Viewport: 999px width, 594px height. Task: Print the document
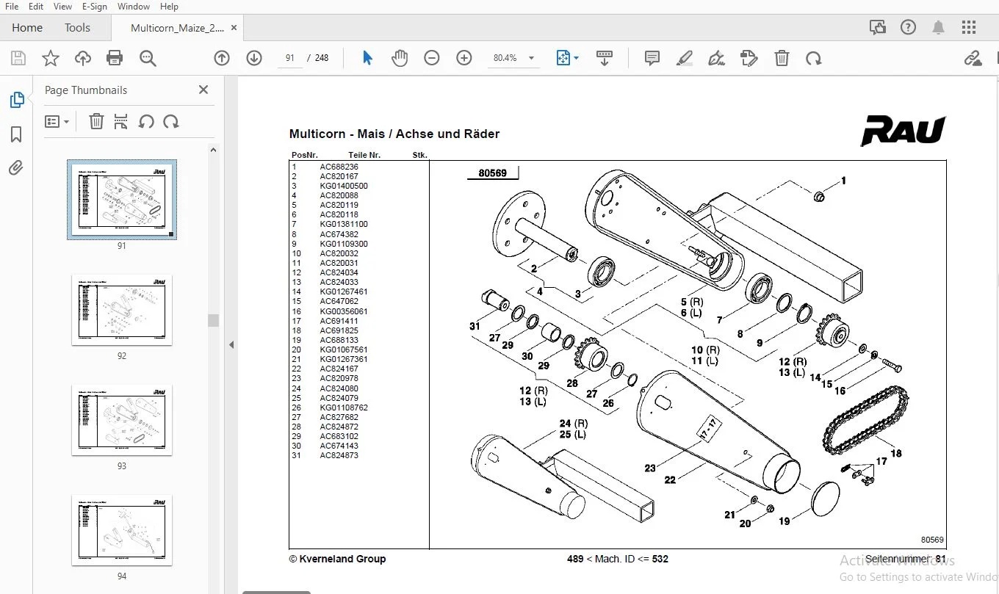pos(115,58)
